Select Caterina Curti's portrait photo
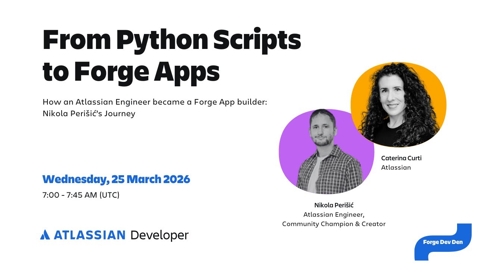The image size is (478, 269). tap(398, 105)
